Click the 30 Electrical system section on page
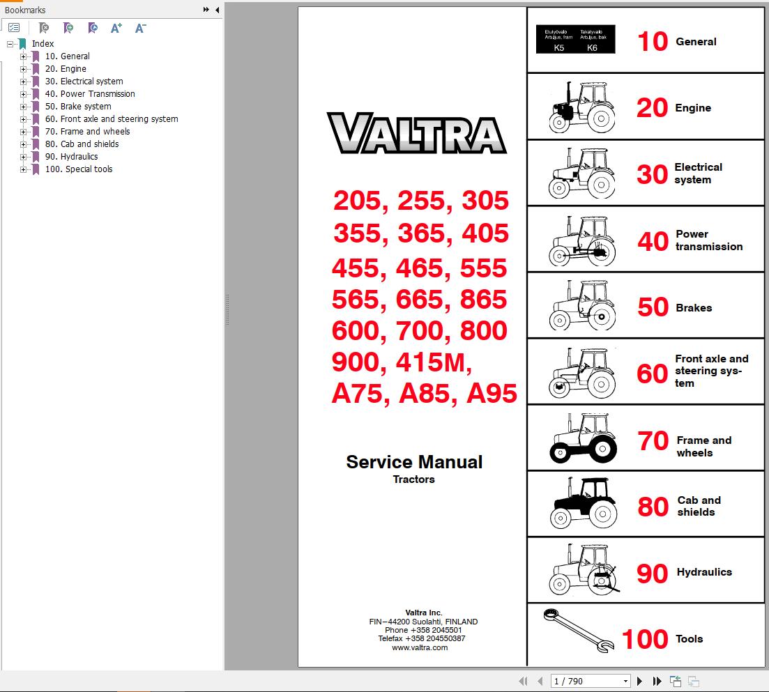The width and height of the screenshot is (769, 692). (646, 173)
